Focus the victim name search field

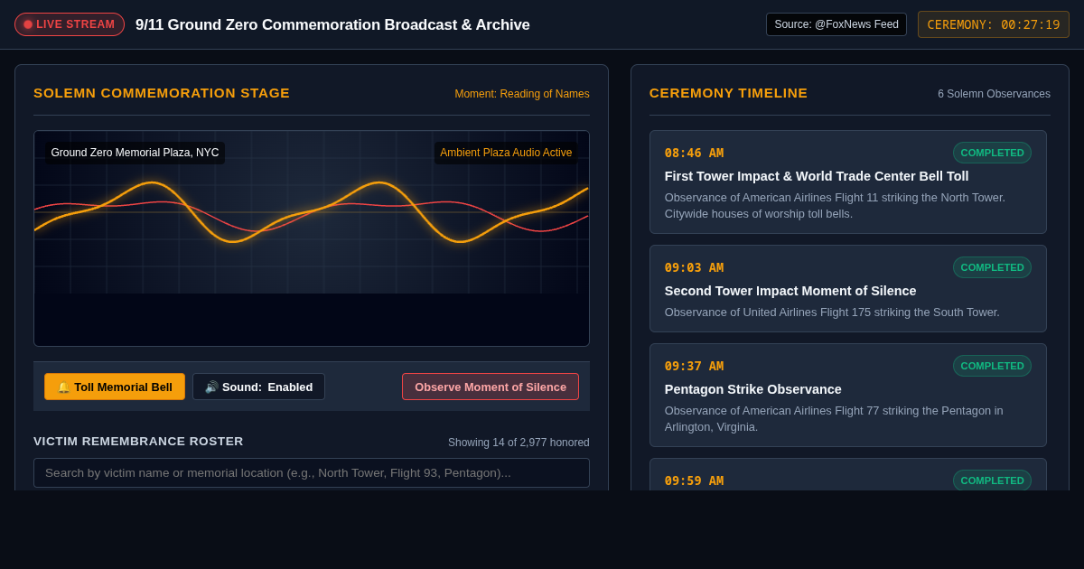pyautogui.click(x=312, y=472)
